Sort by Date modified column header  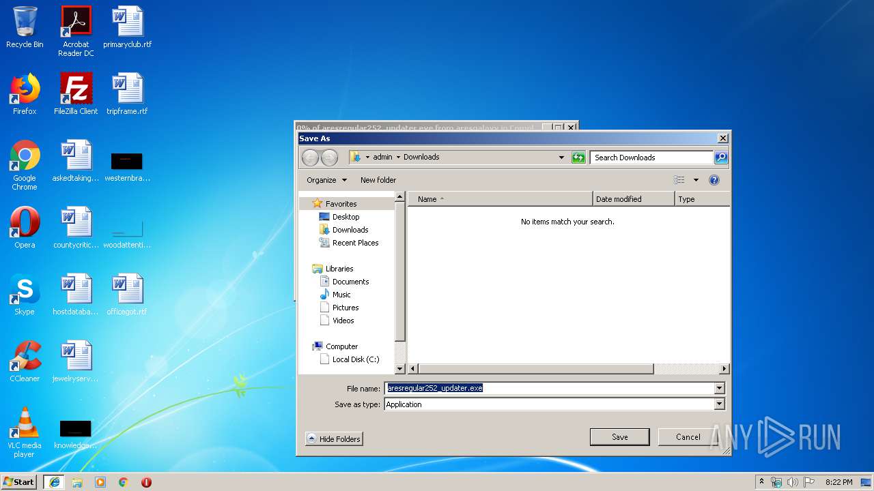(634, 199)
